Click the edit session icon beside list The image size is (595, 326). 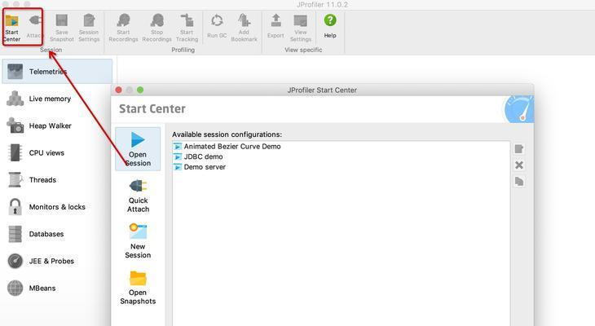coord(519,149)
